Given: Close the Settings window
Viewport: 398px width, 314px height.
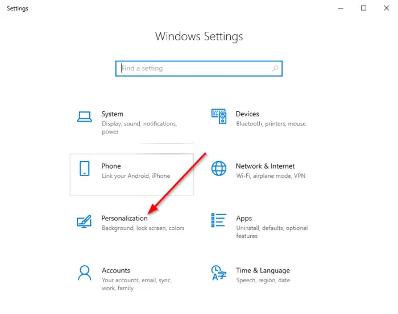Looking at the screenshot, I should pos(386,8).
